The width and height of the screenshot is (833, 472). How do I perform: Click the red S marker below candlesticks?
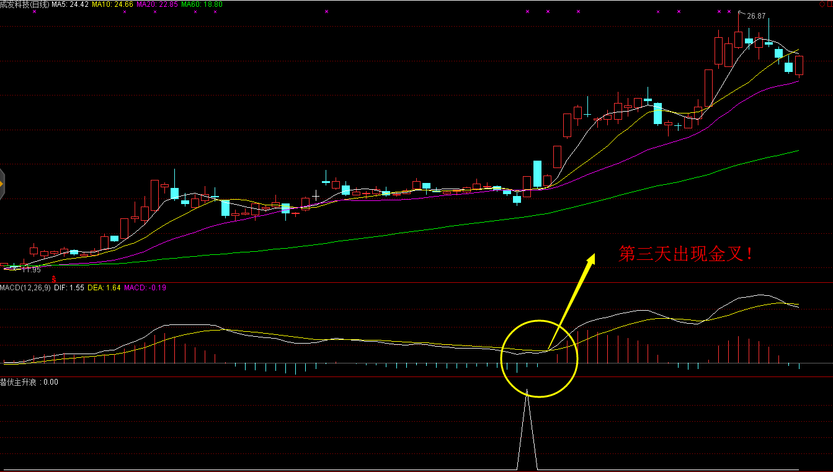54,278
